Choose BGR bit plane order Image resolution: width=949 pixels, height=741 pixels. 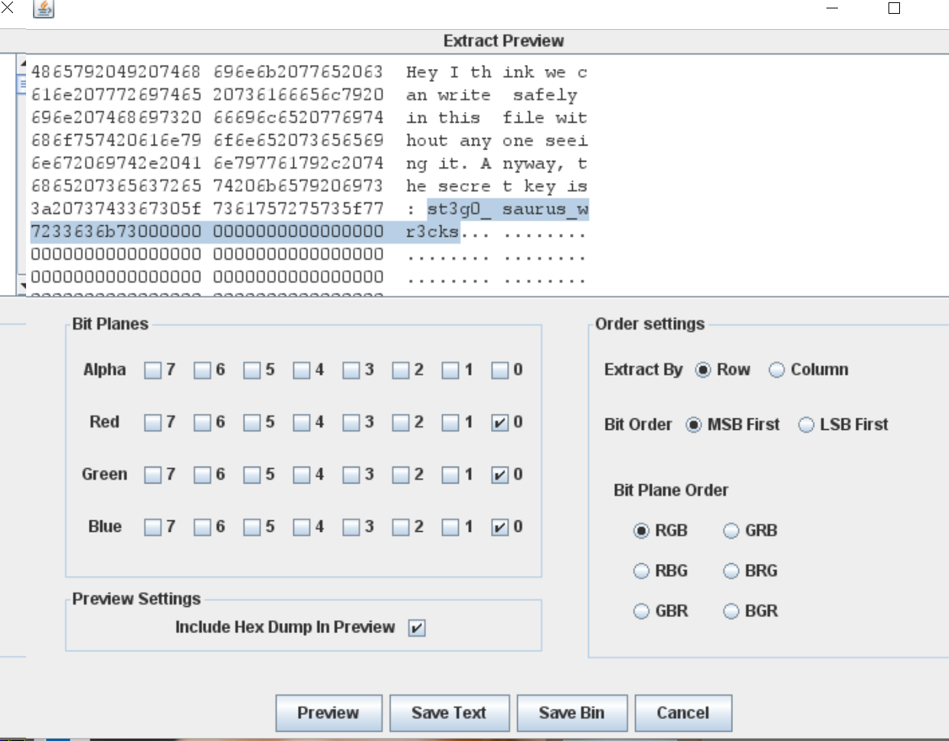[x=731, y=611]
